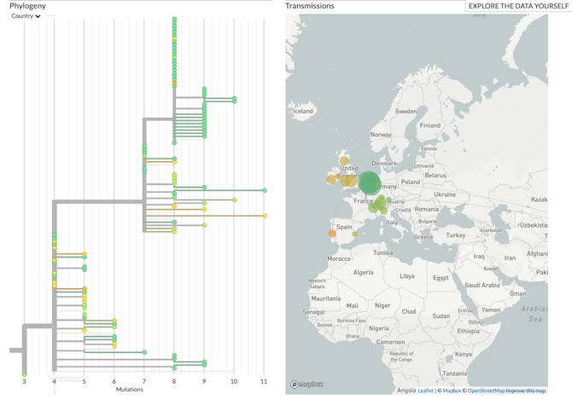The width and height of the screenshot is (572, 399).
Task: Click the Mutations axis label
Action: point(130,390)
